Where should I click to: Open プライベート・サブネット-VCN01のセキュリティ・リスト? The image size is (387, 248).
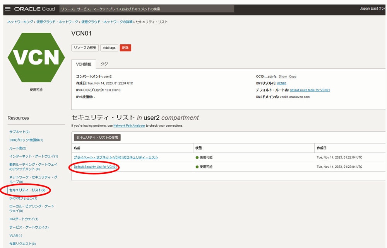(x=116, y=157)
